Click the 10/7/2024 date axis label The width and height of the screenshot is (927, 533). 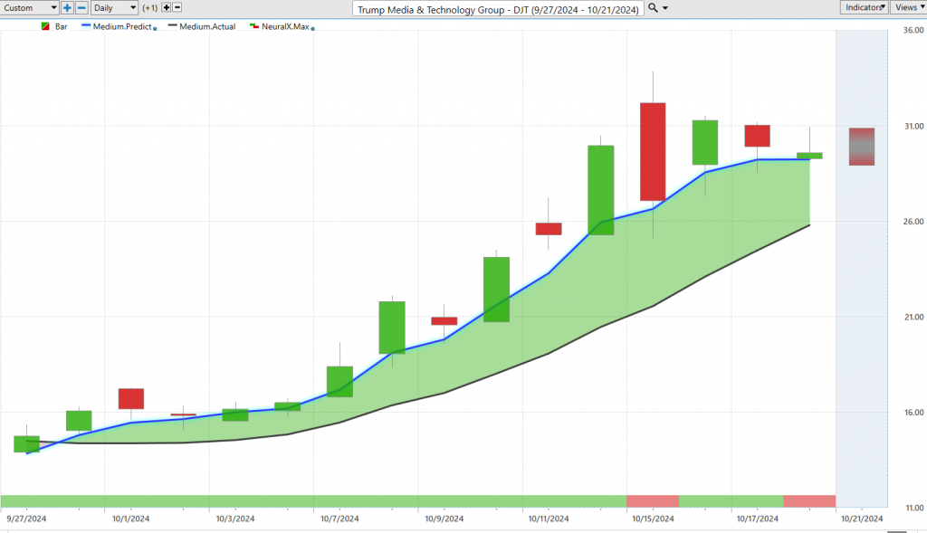340,519
